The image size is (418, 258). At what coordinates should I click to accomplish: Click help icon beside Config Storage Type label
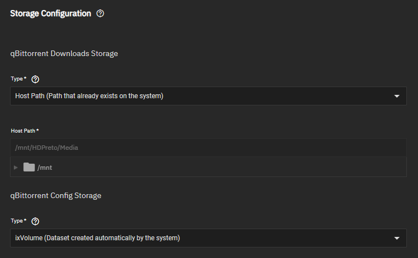35,221
